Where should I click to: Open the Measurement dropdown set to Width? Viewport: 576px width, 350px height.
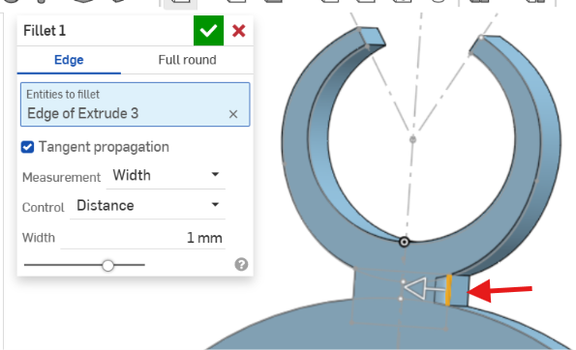click(x=166, y=175)
